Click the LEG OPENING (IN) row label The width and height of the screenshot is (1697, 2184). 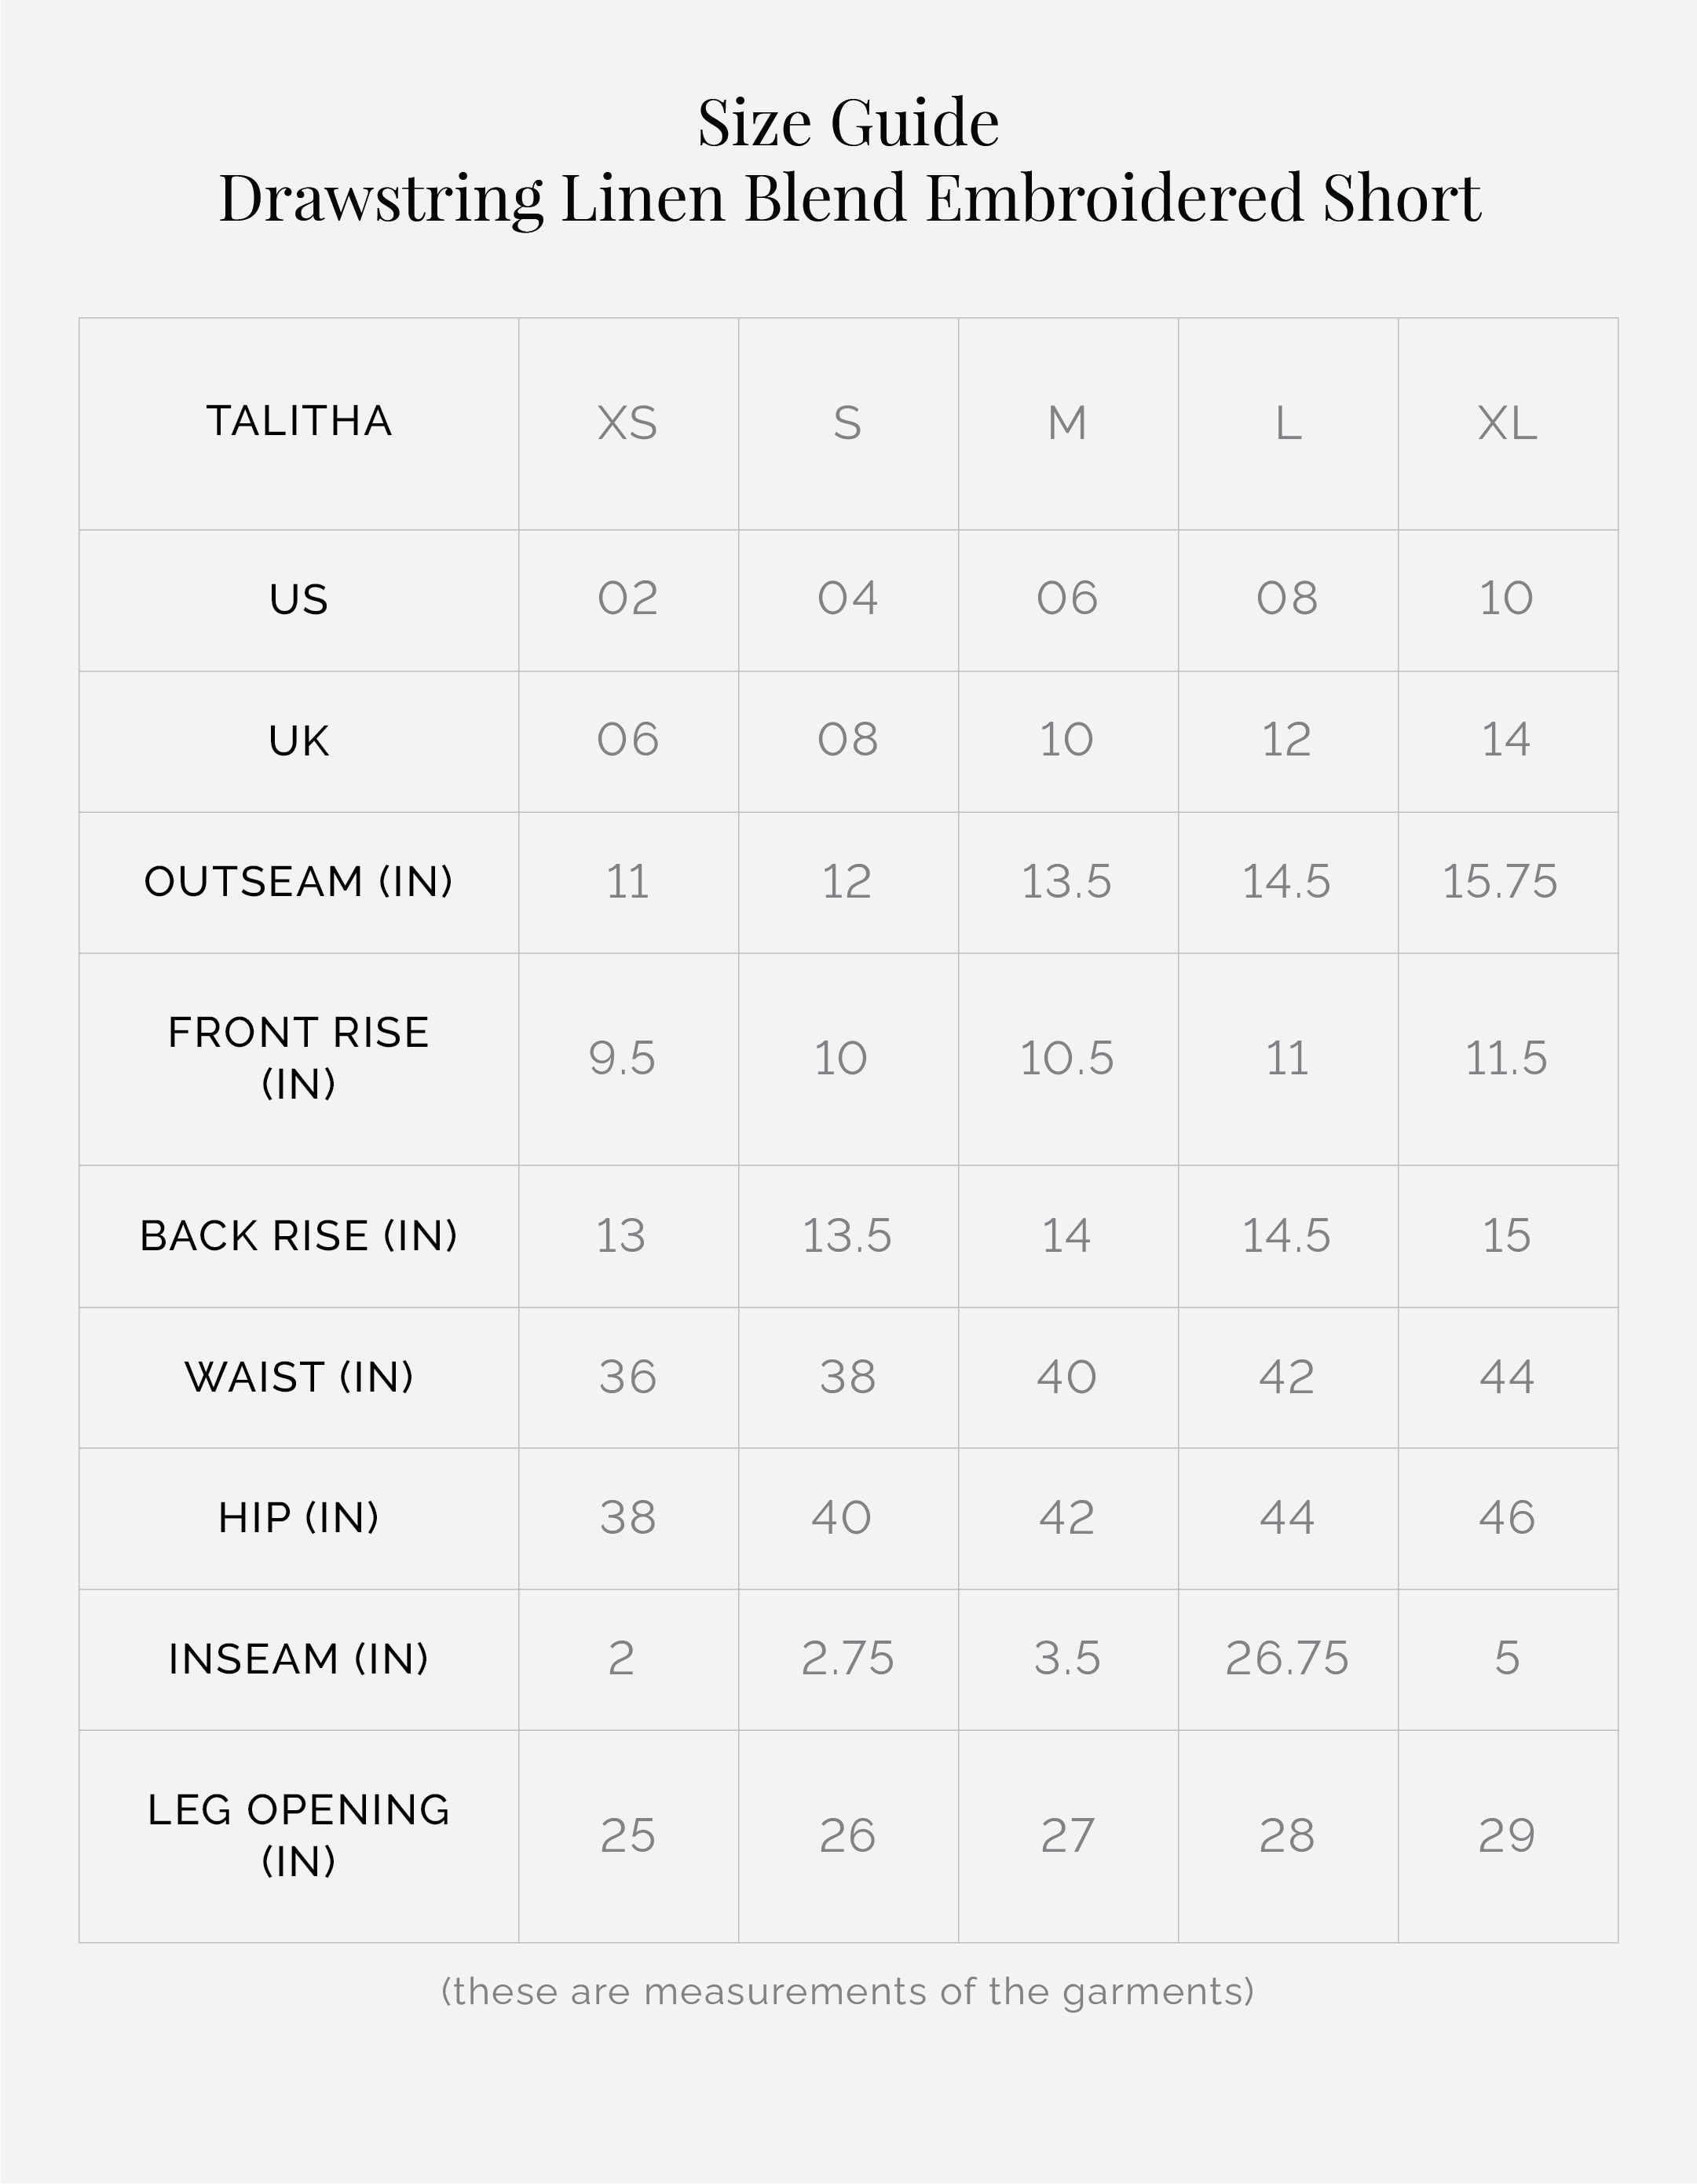pos(299,1834)
